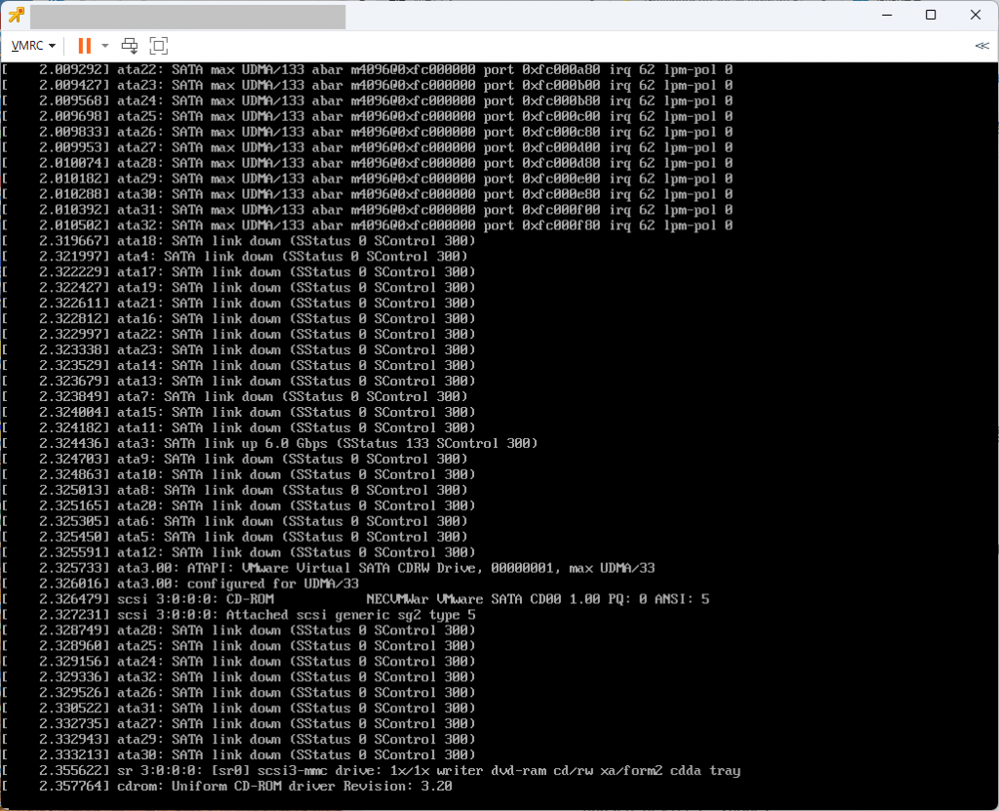Click the ata19 SATA link down message
The height and width of the screenshot is (811, 999).
pos(239,288)
